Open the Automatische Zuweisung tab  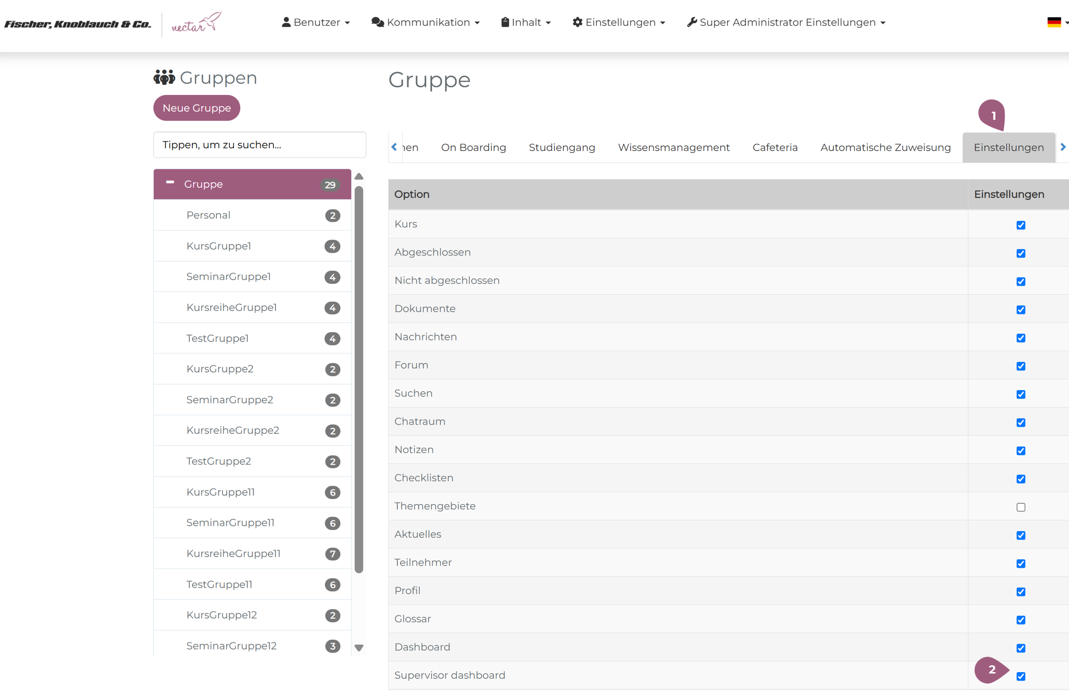[885, 148]
